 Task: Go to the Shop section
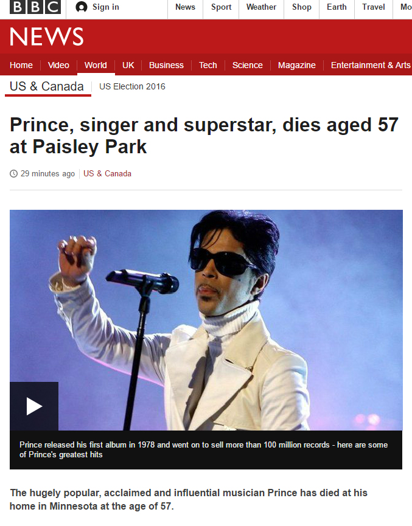pyautogui.click(x=301, y=7)
